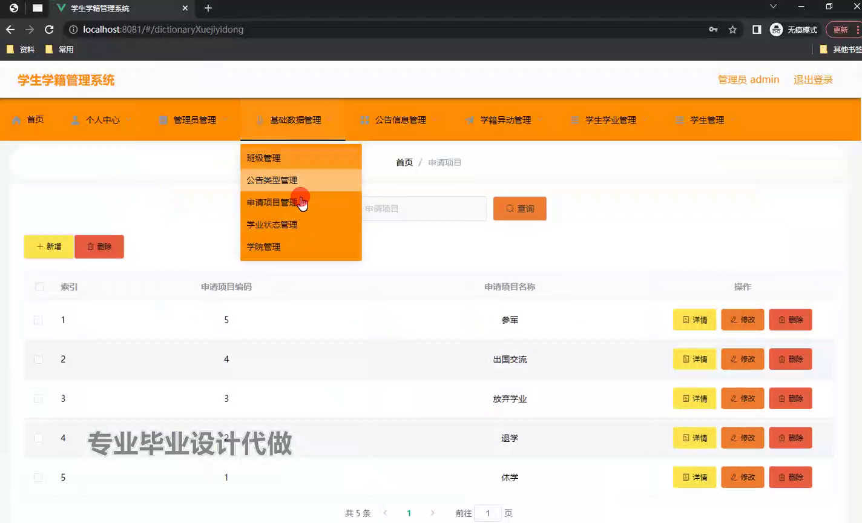Click 修改 for 出国交流 row
The image size is (862, 523).
(x=743, y=360)
